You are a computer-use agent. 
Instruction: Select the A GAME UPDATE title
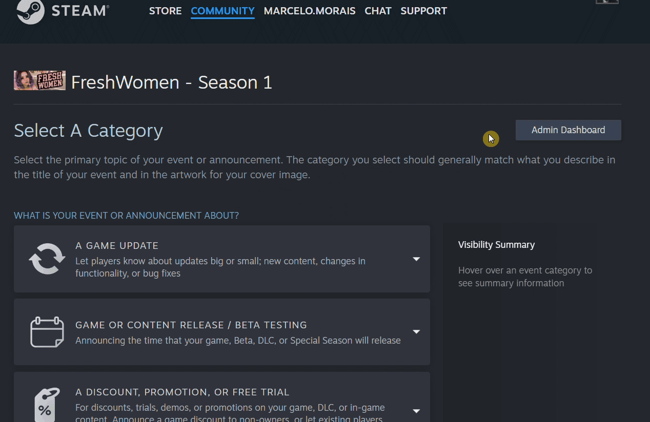(x=117, y=246)
